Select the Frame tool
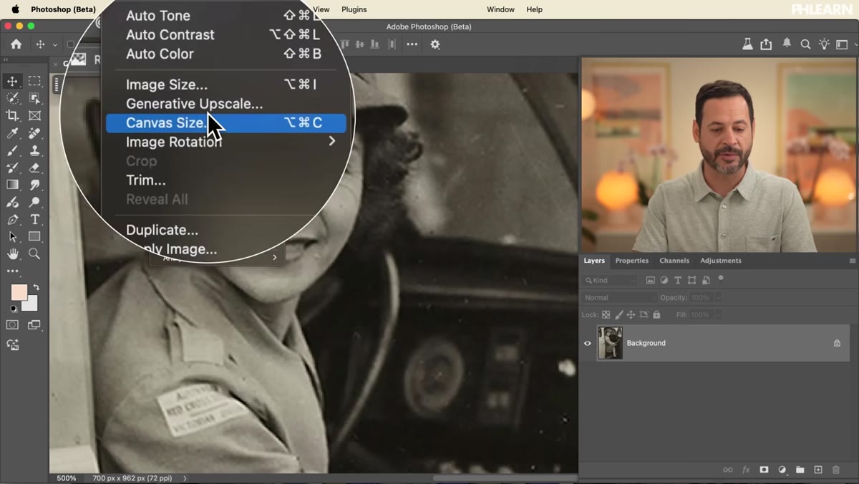Image resolution: width=859 pixels, height=484 pixels. (34, 115)
